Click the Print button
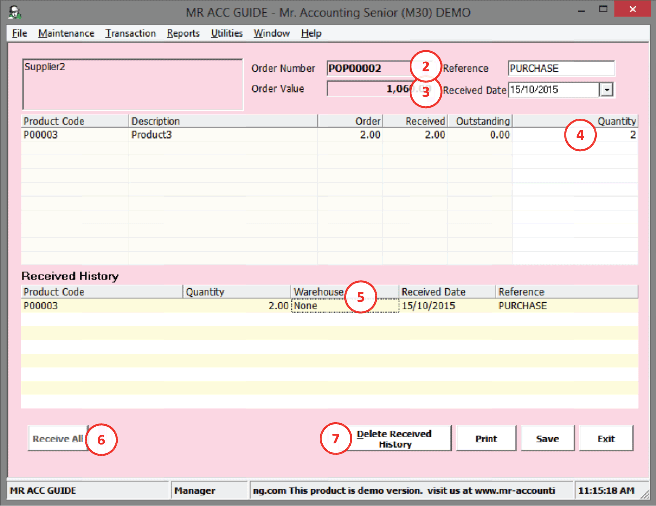The image size is (656, 506). pos(486,439)
